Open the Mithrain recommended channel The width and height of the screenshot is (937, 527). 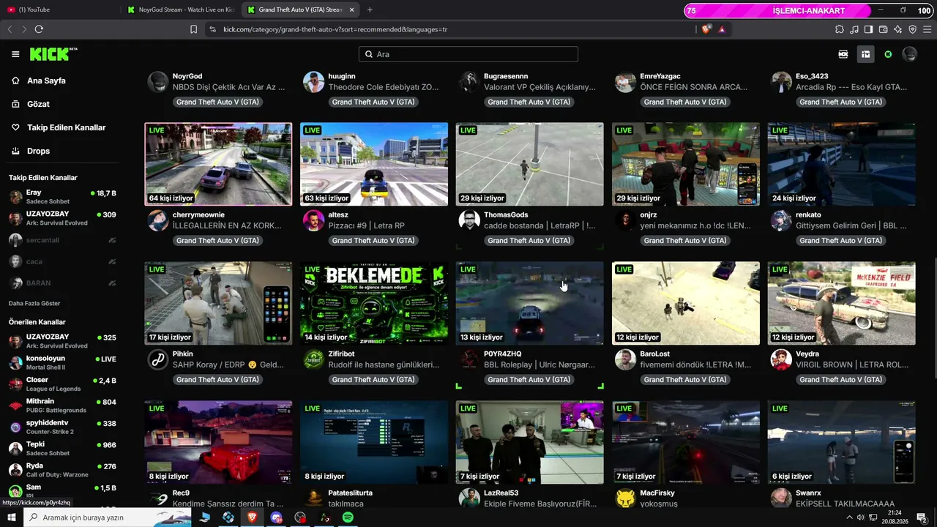tap(62, 405)
